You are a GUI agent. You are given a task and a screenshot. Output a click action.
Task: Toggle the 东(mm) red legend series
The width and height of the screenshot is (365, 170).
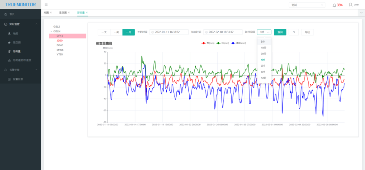coord(206,43)
